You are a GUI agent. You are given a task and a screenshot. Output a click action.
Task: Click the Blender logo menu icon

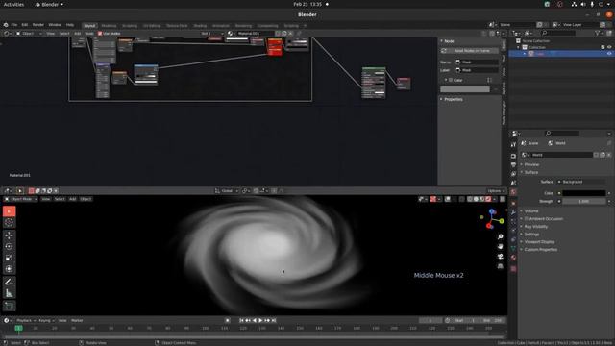(x=6, y=25)
